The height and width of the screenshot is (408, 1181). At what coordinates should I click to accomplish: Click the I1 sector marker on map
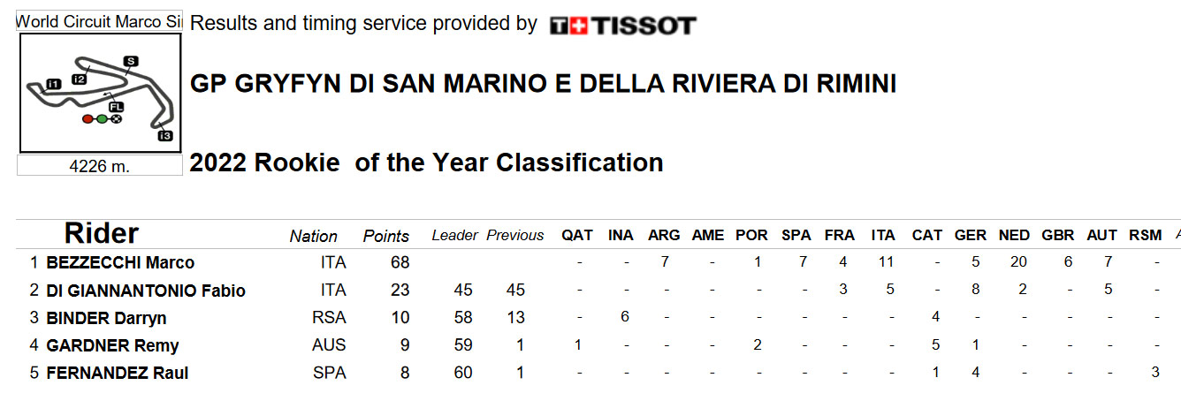(53, 84)
